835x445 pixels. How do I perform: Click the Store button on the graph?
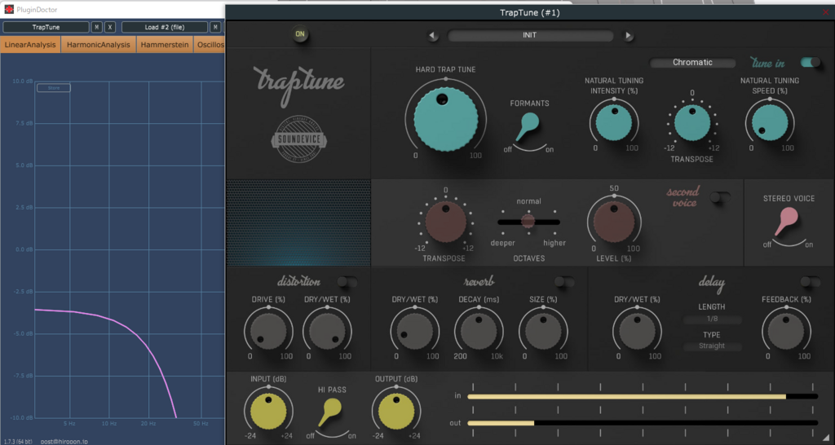tap(54, 88)
